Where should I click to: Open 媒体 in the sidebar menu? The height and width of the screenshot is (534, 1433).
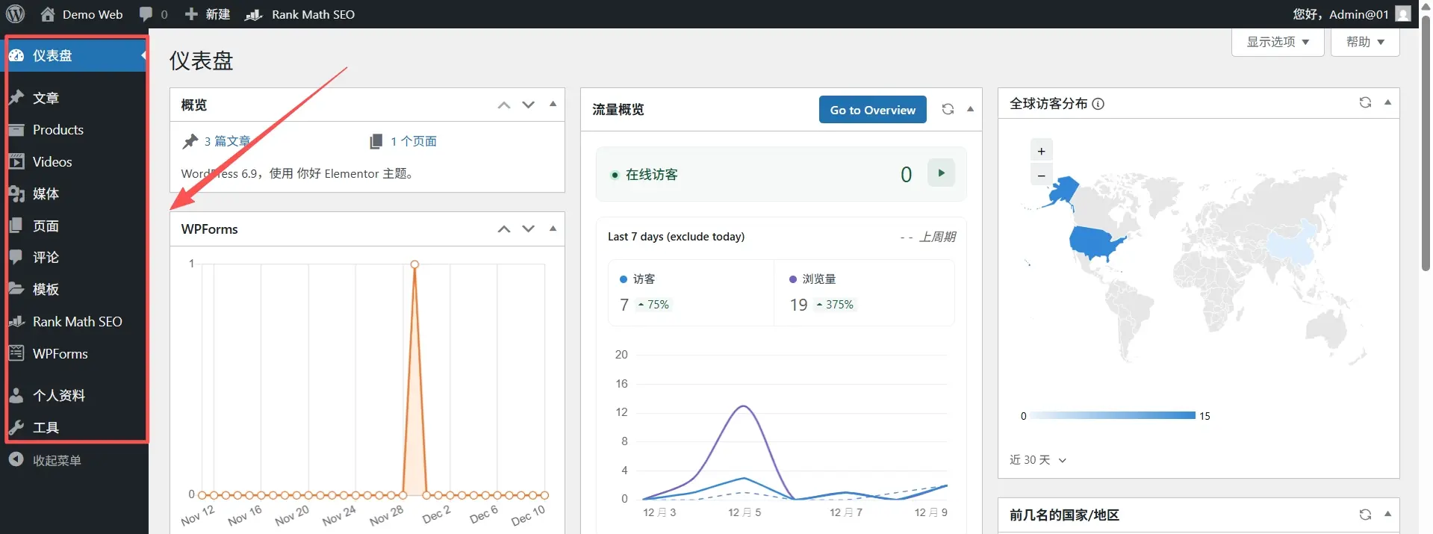pyautogui.click(x=75, y=193)
